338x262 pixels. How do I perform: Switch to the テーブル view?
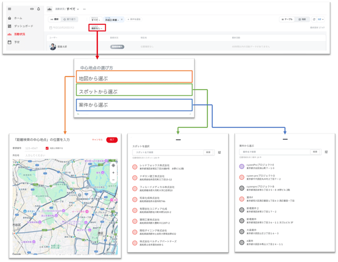point(287,19)
